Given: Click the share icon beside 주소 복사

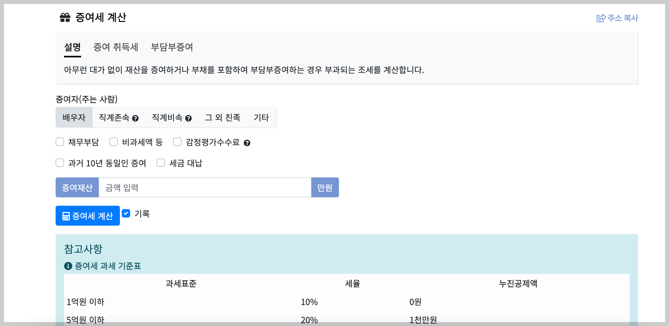Looking at the screenshot, I should pos(602,18).
